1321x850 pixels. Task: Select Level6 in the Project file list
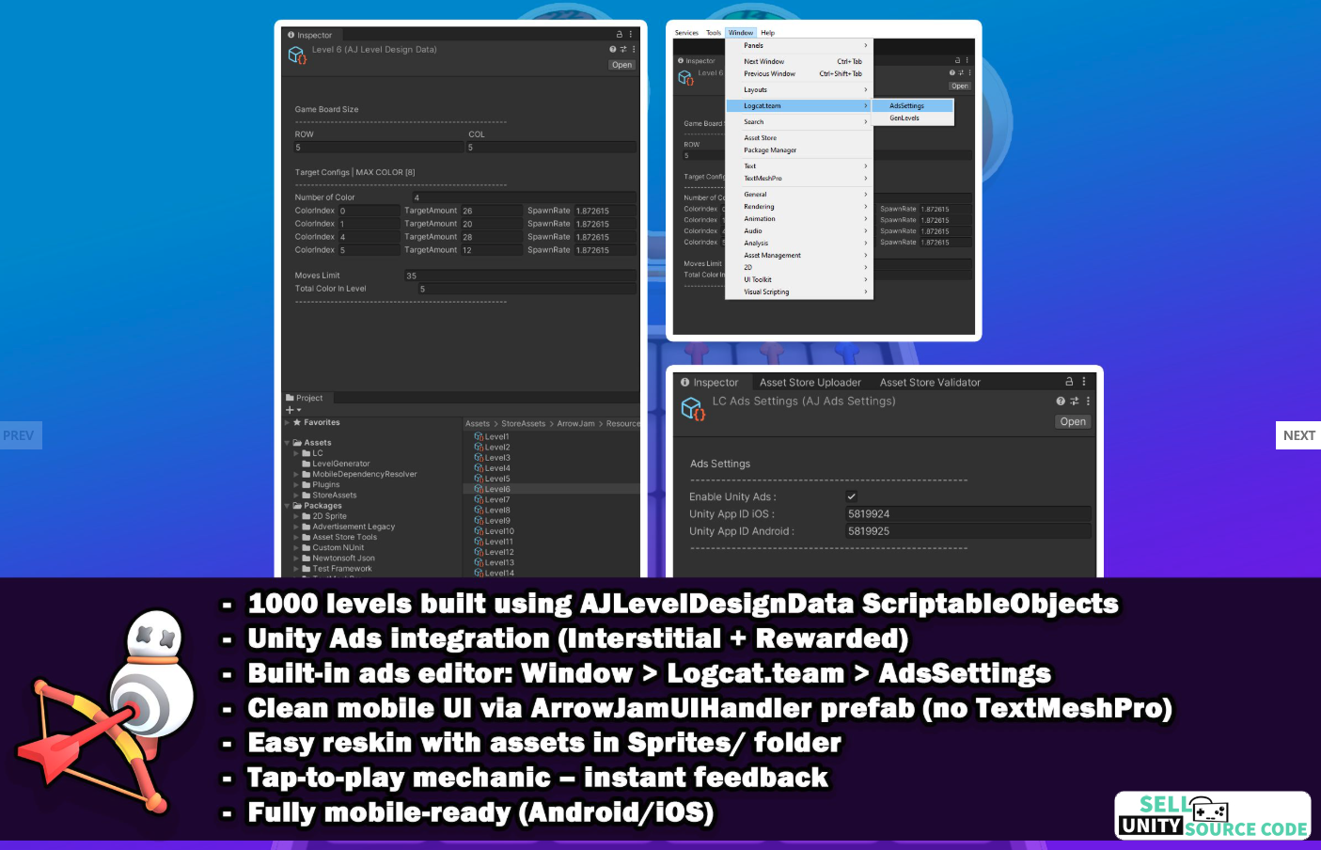[552, 489]
